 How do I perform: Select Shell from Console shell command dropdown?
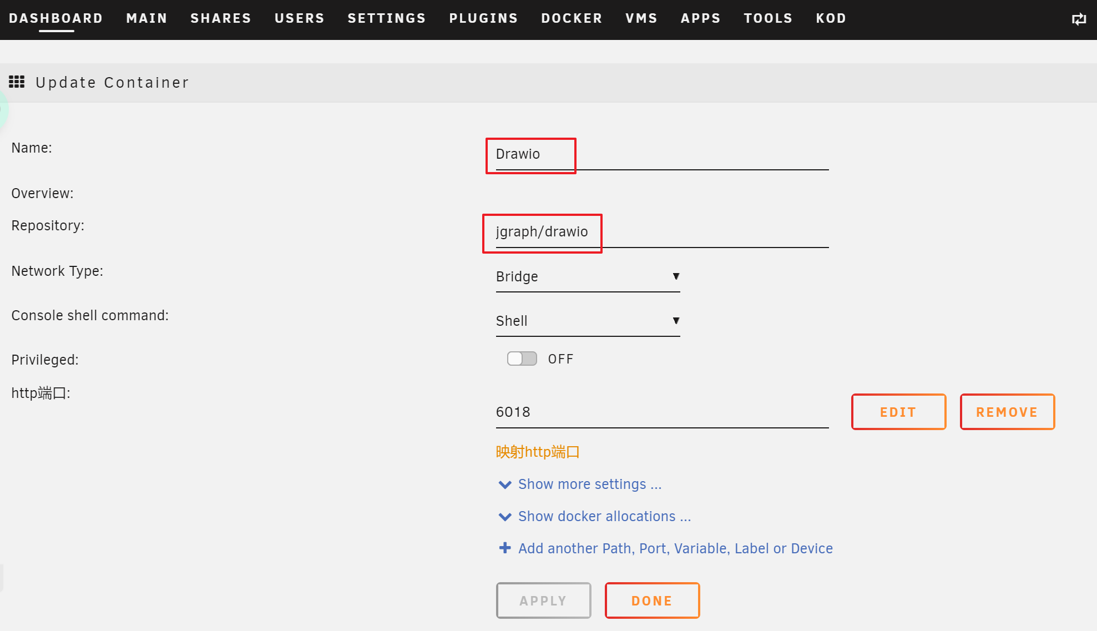coord(588,321)
